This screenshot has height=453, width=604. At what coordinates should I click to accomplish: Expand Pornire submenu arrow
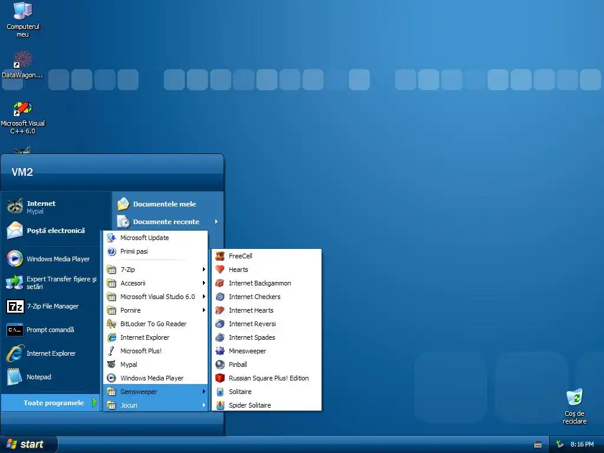tap(203, 310)
